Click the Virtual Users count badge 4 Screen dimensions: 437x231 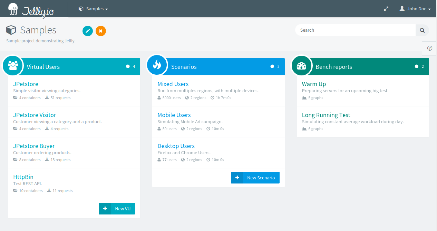click(x=130, y=66)
